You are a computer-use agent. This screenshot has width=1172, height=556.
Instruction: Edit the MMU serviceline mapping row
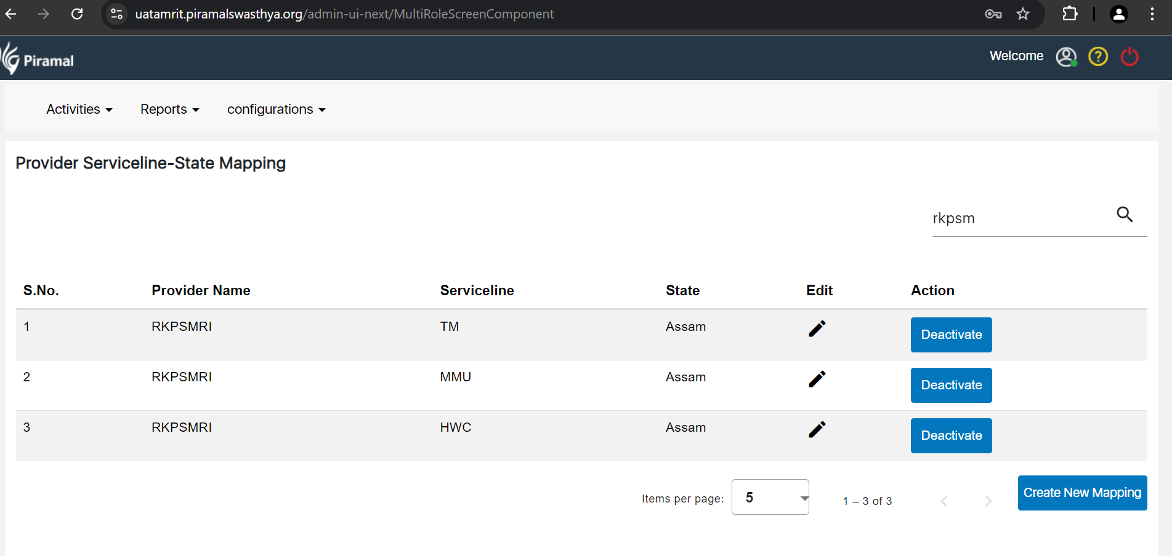[x=817, y=379]
